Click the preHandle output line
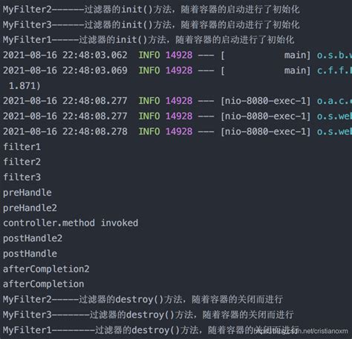Screen dimensions: 352x339 [x=27, y=193]
